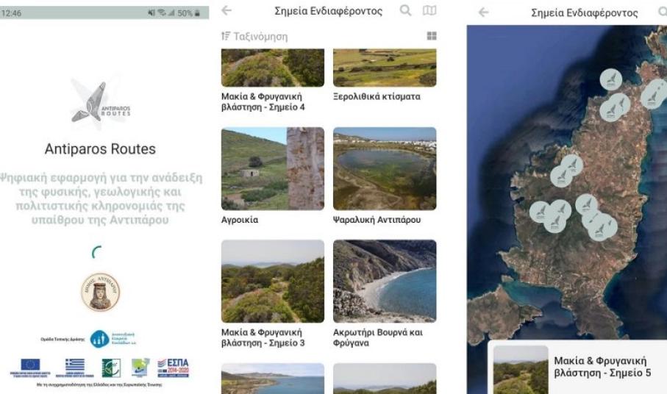Screen dimensions: 667x394
Task: Tap the battery indicator in status bar
Action: [197, 12]
